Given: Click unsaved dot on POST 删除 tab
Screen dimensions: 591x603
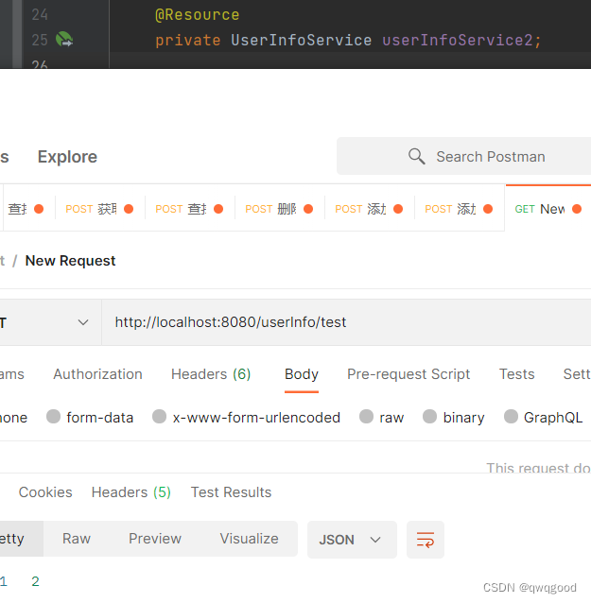Looking at the screenshot, I should 308,209.
